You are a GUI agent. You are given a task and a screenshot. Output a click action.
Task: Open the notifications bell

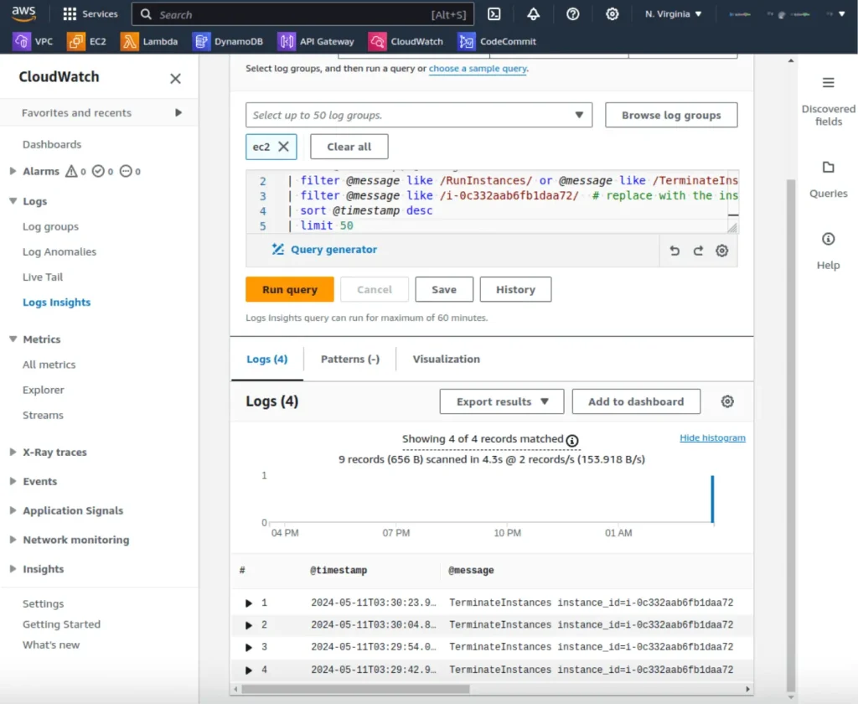[x=534, y=14]
